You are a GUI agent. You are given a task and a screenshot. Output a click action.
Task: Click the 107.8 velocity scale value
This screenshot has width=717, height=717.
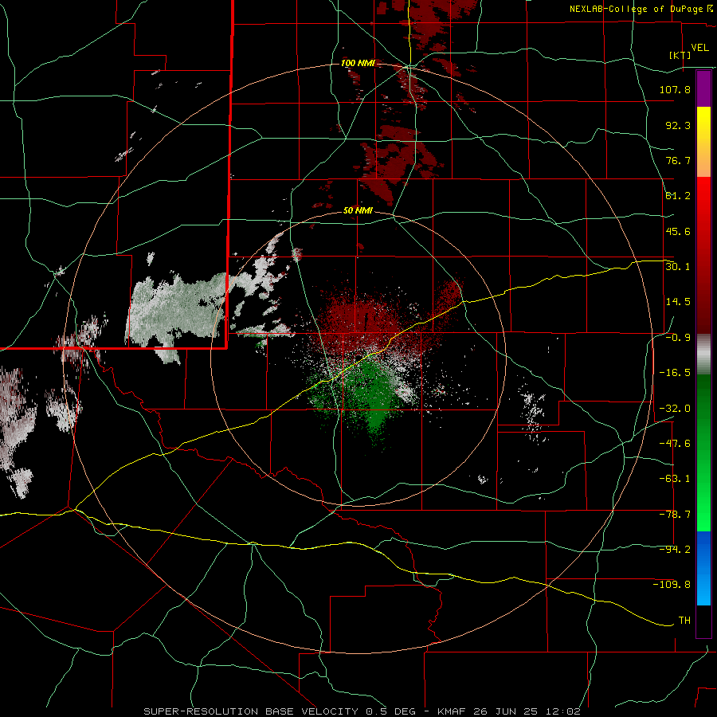[x=675, y=89]
